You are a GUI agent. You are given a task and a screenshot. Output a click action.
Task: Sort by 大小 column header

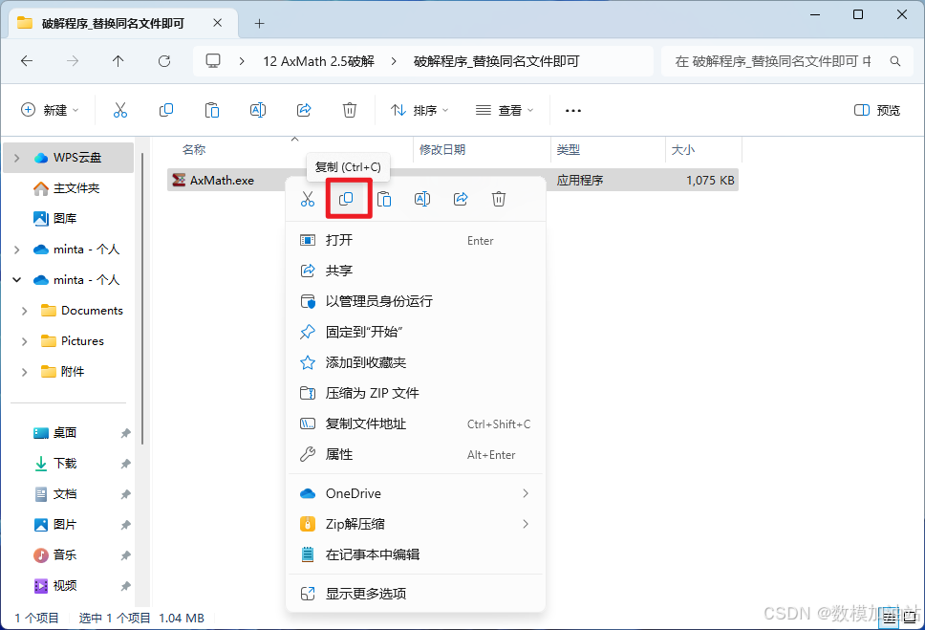click(x=683, y=150)
